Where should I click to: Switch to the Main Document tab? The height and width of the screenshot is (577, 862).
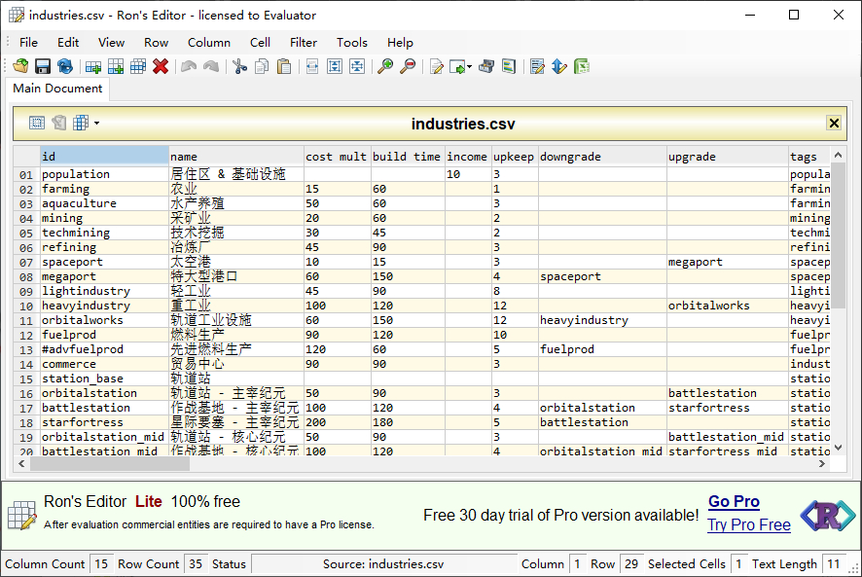[57, 89]
